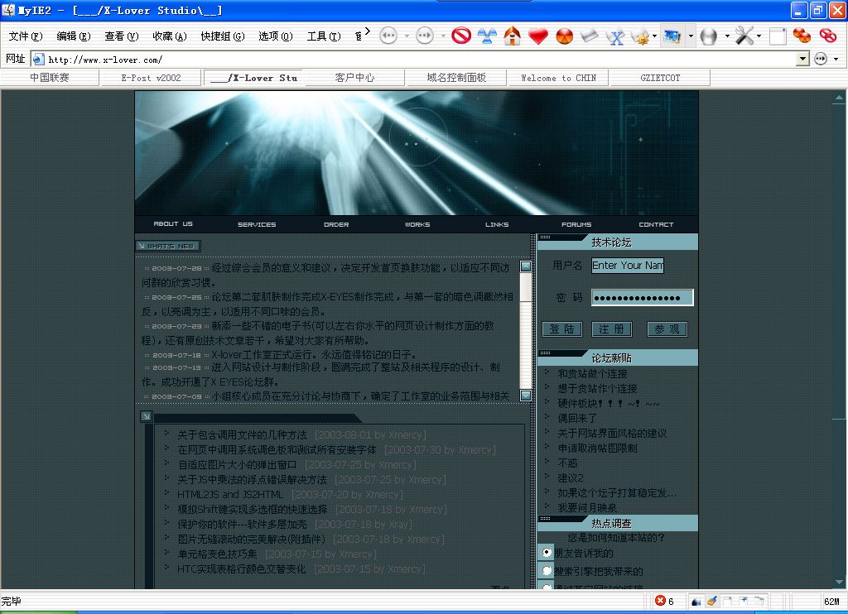848x614 pixels.
Task: Switch to the 中国联赛 tab
Action: pyautogui.click(x=50, y=78)
